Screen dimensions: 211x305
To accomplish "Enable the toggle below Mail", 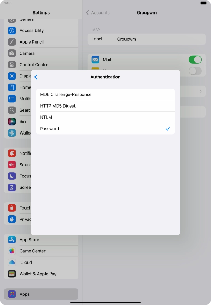I will 195,71.
